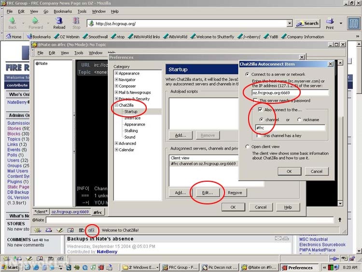Toggle Also connect to the checkbox
The height and width of the screenshot is (272, 362).
[x=260, y=110]
